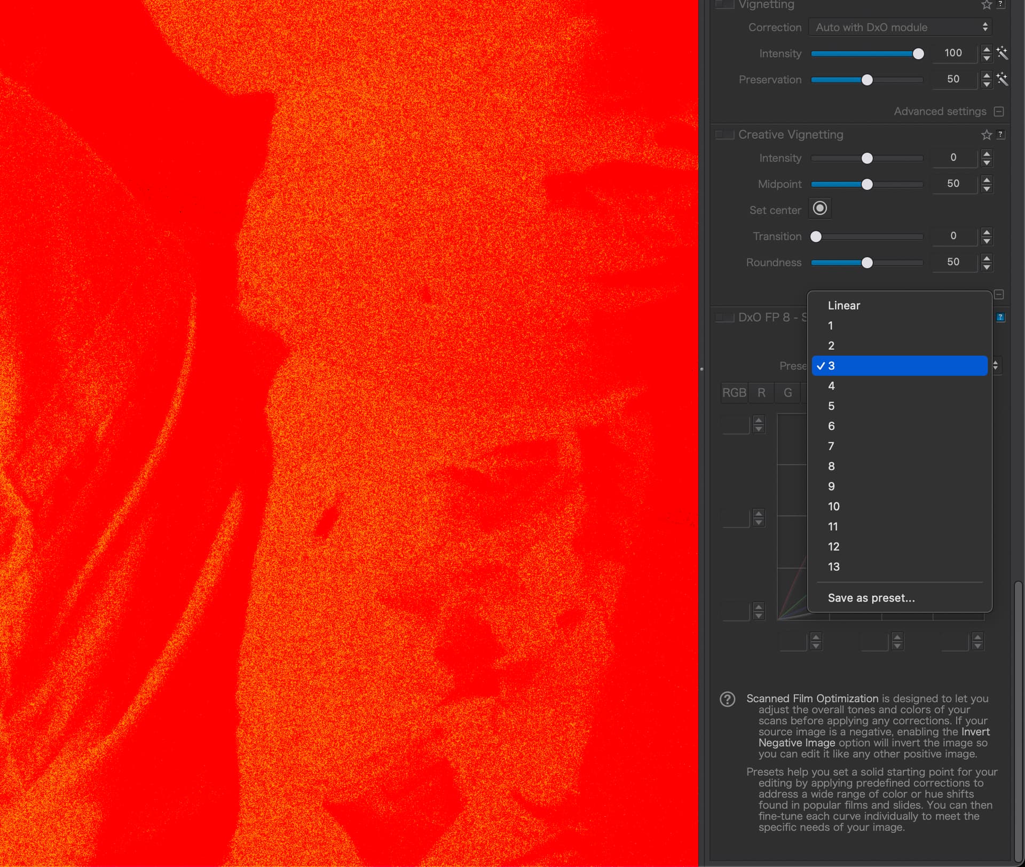Click the Midpoint slider handle
This screenshot has height=867, width=1025.
pos(867,184)
